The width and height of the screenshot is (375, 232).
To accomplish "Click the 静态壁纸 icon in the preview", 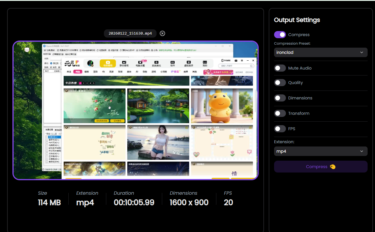I will coord(124,63).
